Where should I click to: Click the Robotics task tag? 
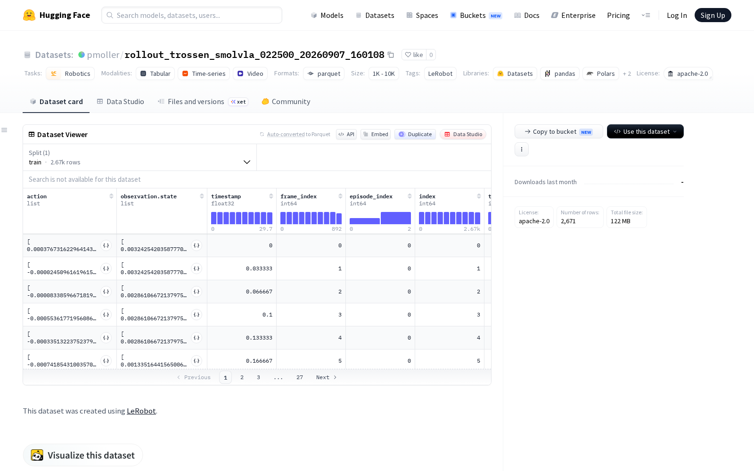pyautogui.click(x=70, y=73)
